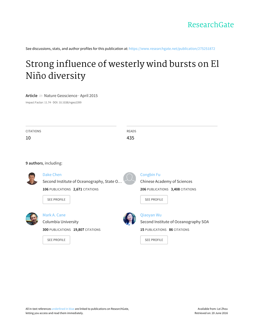
Task: Open Congbin Fu's author name link
Action: (x=150, y=175)
